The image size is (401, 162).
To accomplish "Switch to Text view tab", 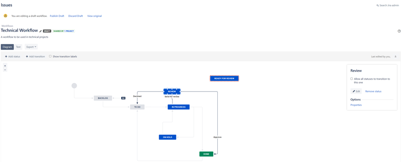I will pyautogui.click(x=18, y=47).
